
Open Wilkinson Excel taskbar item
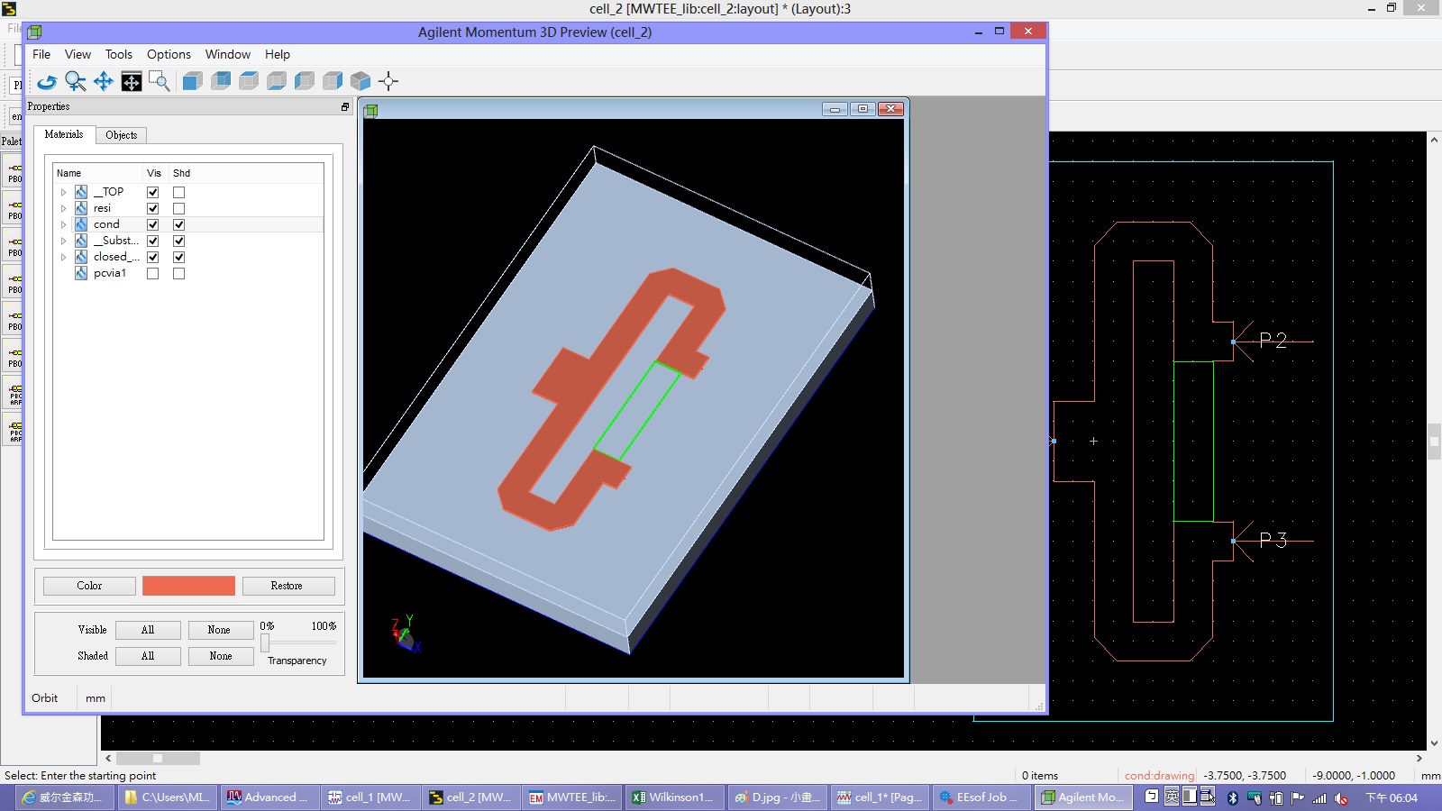674,797
